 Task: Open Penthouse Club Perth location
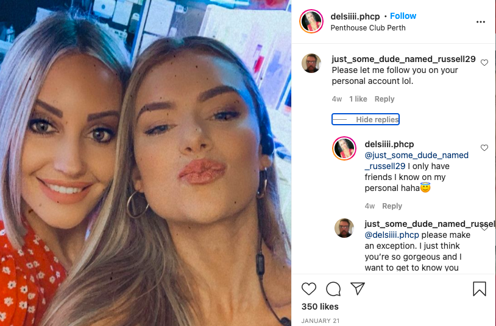click(368, 28)
